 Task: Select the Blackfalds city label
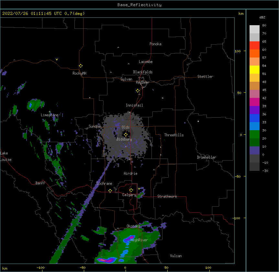(143, 72)
